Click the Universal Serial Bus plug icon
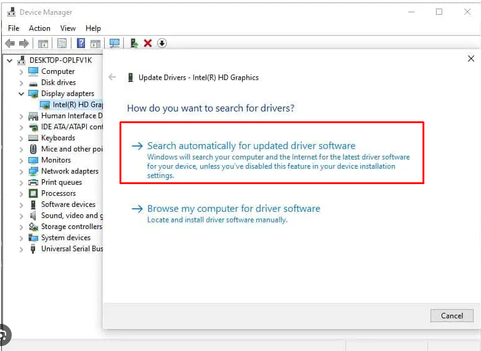This screenshot has width=481, height=351. [x=33, y=249]
